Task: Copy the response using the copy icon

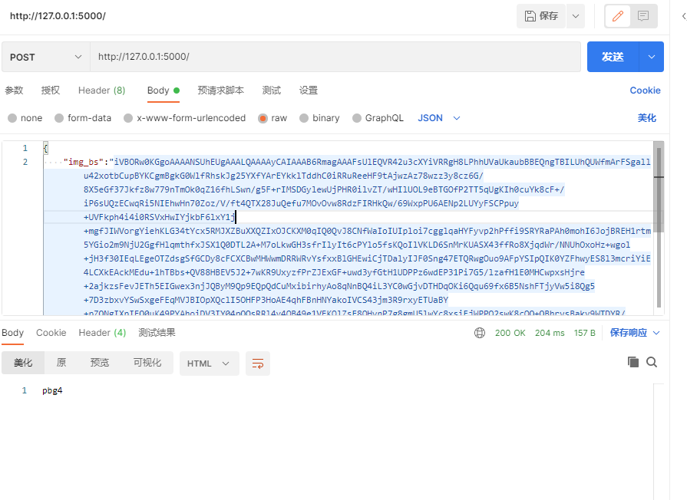Action: pos(633,362)
